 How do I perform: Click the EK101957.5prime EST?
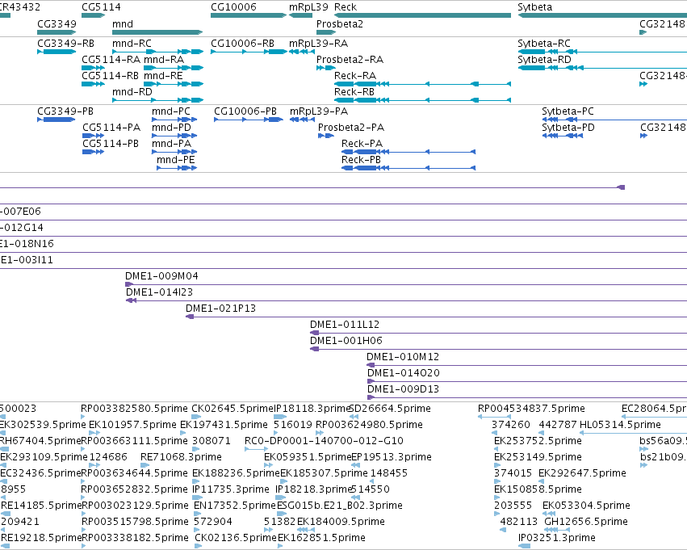pyautogui.click(x=94, y=433)
